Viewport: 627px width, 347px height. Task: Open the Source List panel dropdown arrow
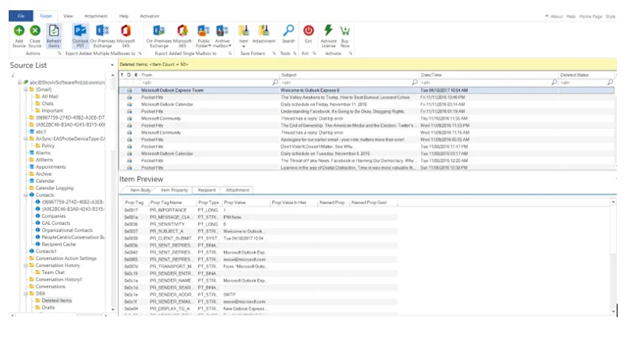coord(112,65)
